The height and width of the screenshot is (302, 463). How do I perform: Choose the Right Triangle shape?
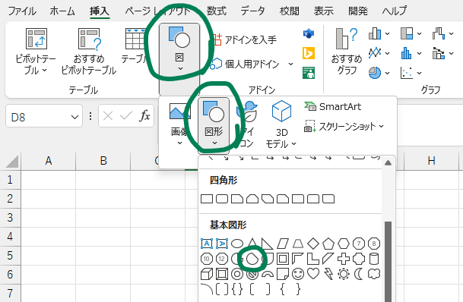pyautogui.click(x=267, y=244)
